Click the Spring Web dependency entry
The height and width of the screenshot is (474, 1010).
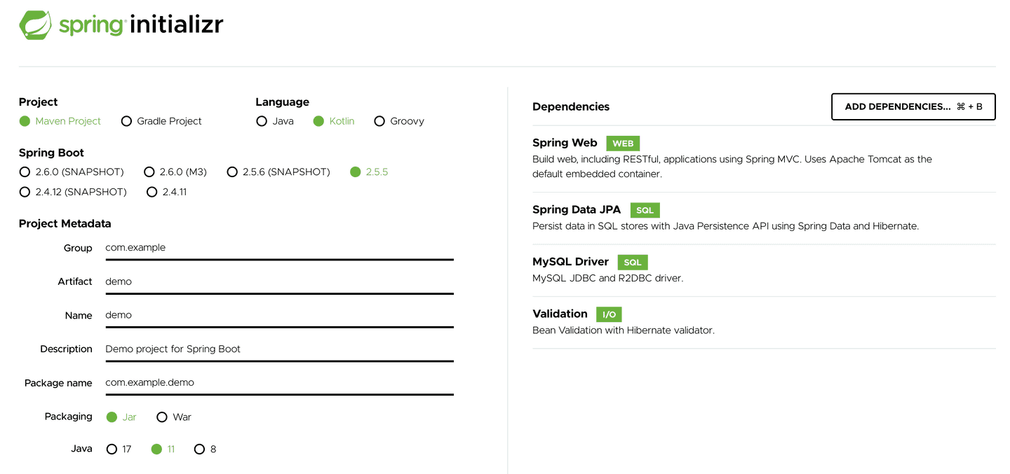pyautogui.click(x=565, y=143)
